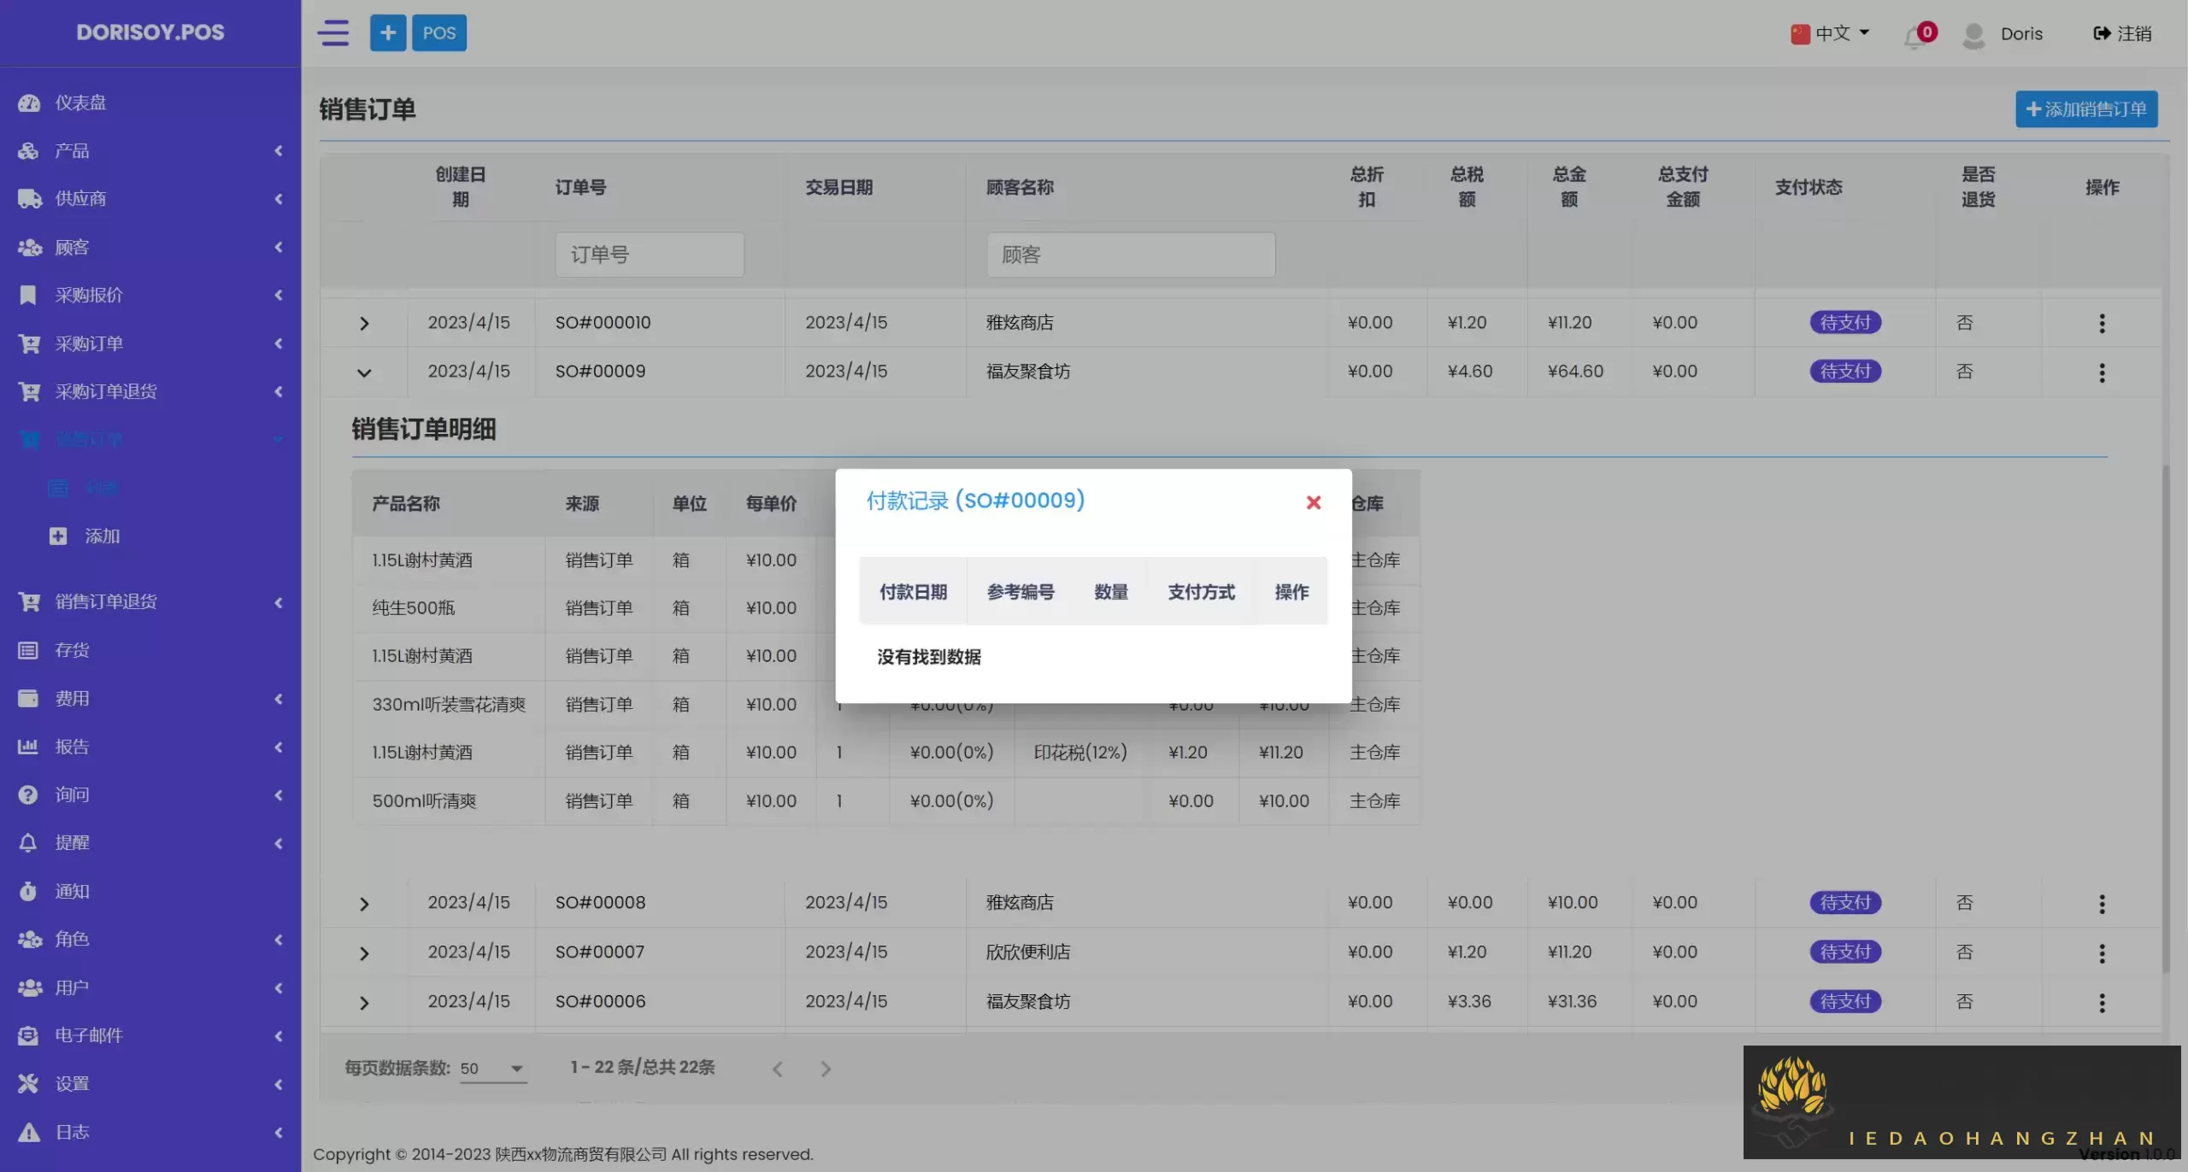Expand the 产品 sidebar menu
2188x1172 pixels.
point(150,150)
